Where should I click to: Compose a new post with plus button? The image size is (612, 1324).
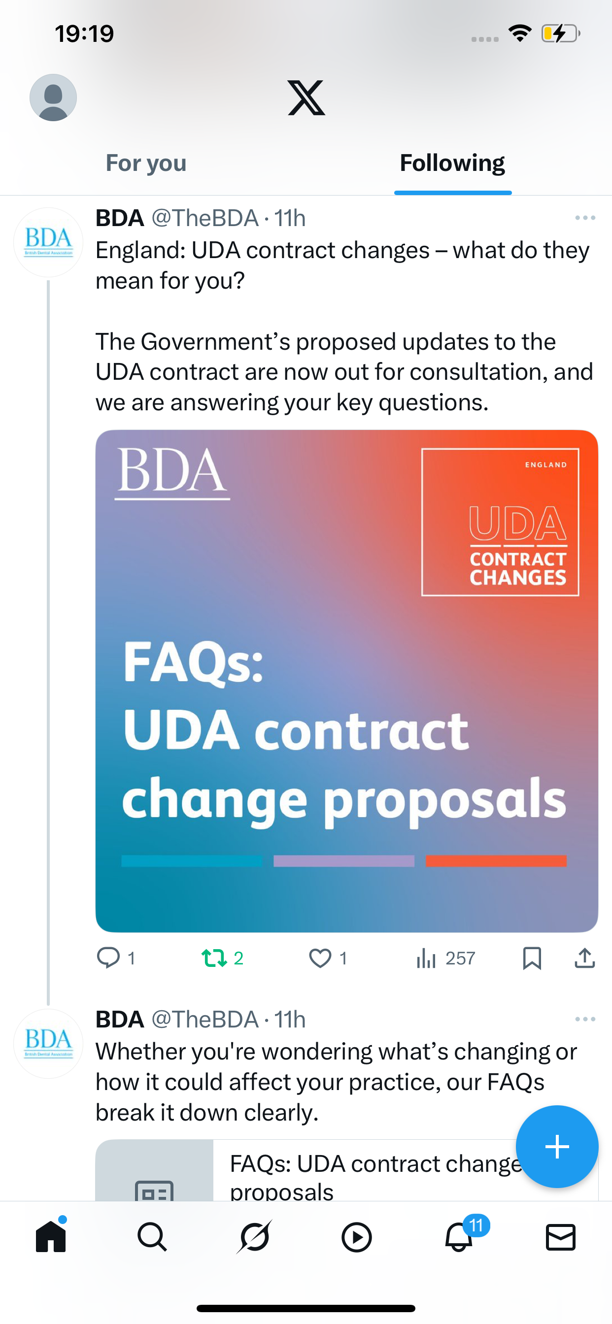(x=556, y=1146)
